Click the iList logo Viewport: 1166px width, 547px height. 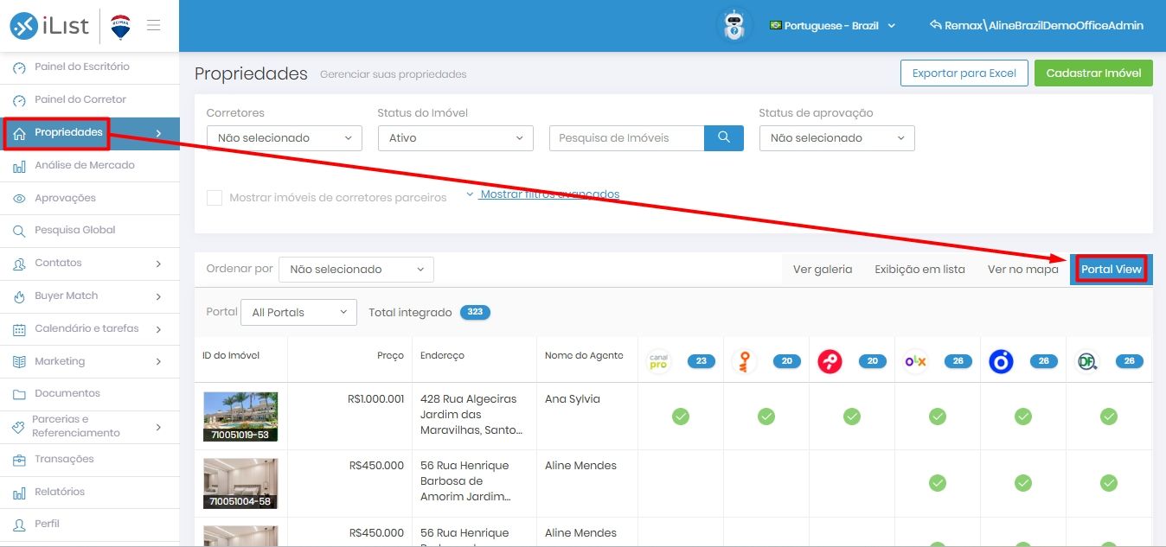(x=49, y=26)
